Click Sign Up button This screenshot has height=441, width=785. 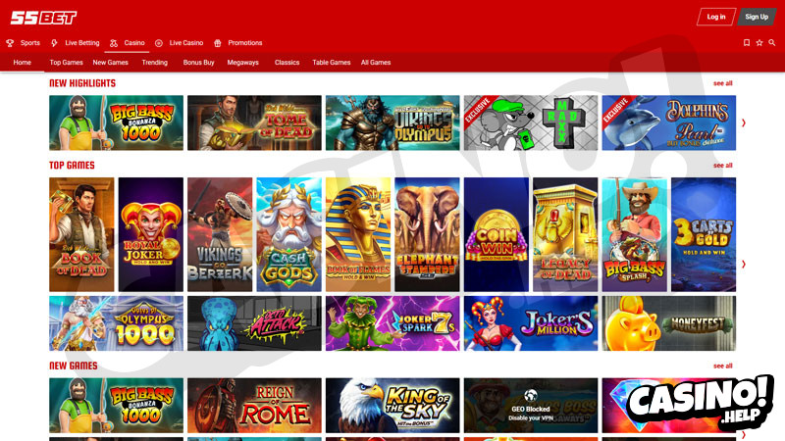[757, 17]
